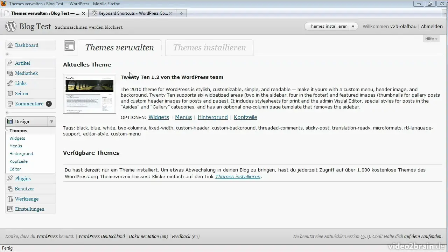Viewport: 448px width, 252px height.
Task: Click the Dashboard house icon in the sidebar
Action: [10, 45]
